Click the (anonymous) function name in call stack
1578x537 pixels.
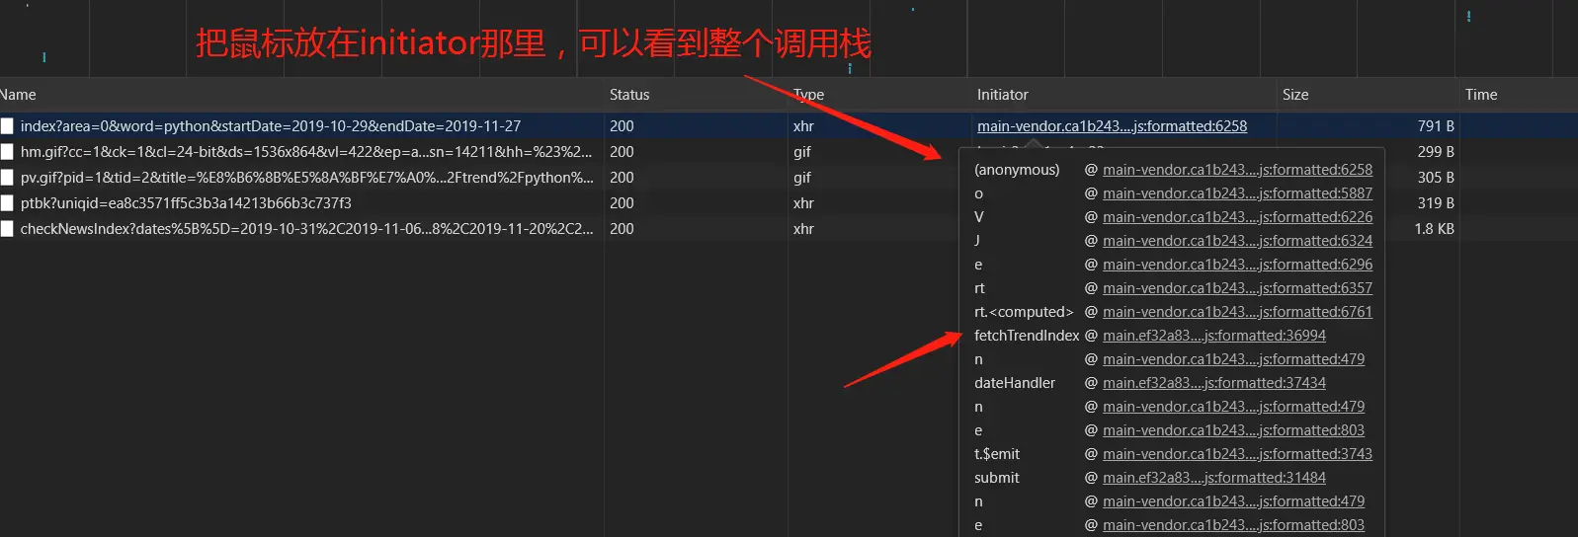pos(1017,170)
